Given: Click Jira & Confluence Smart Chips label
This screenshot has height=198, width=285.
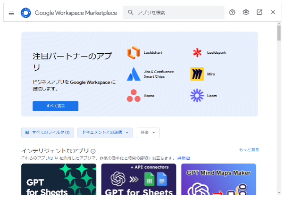Looking at the screenshot, I should (x=159, y=74).
